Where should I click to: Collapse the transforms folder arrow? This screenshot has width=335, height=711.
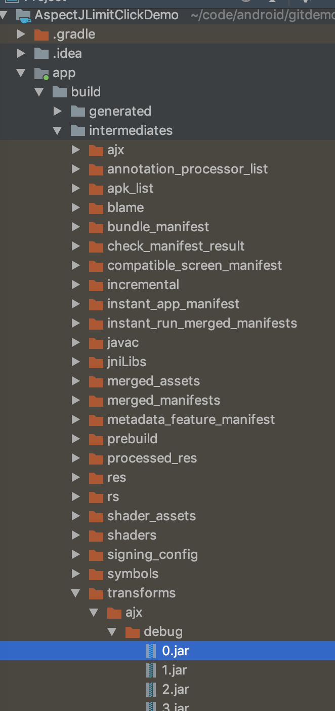pyautogui.click(x=75, y=593)
